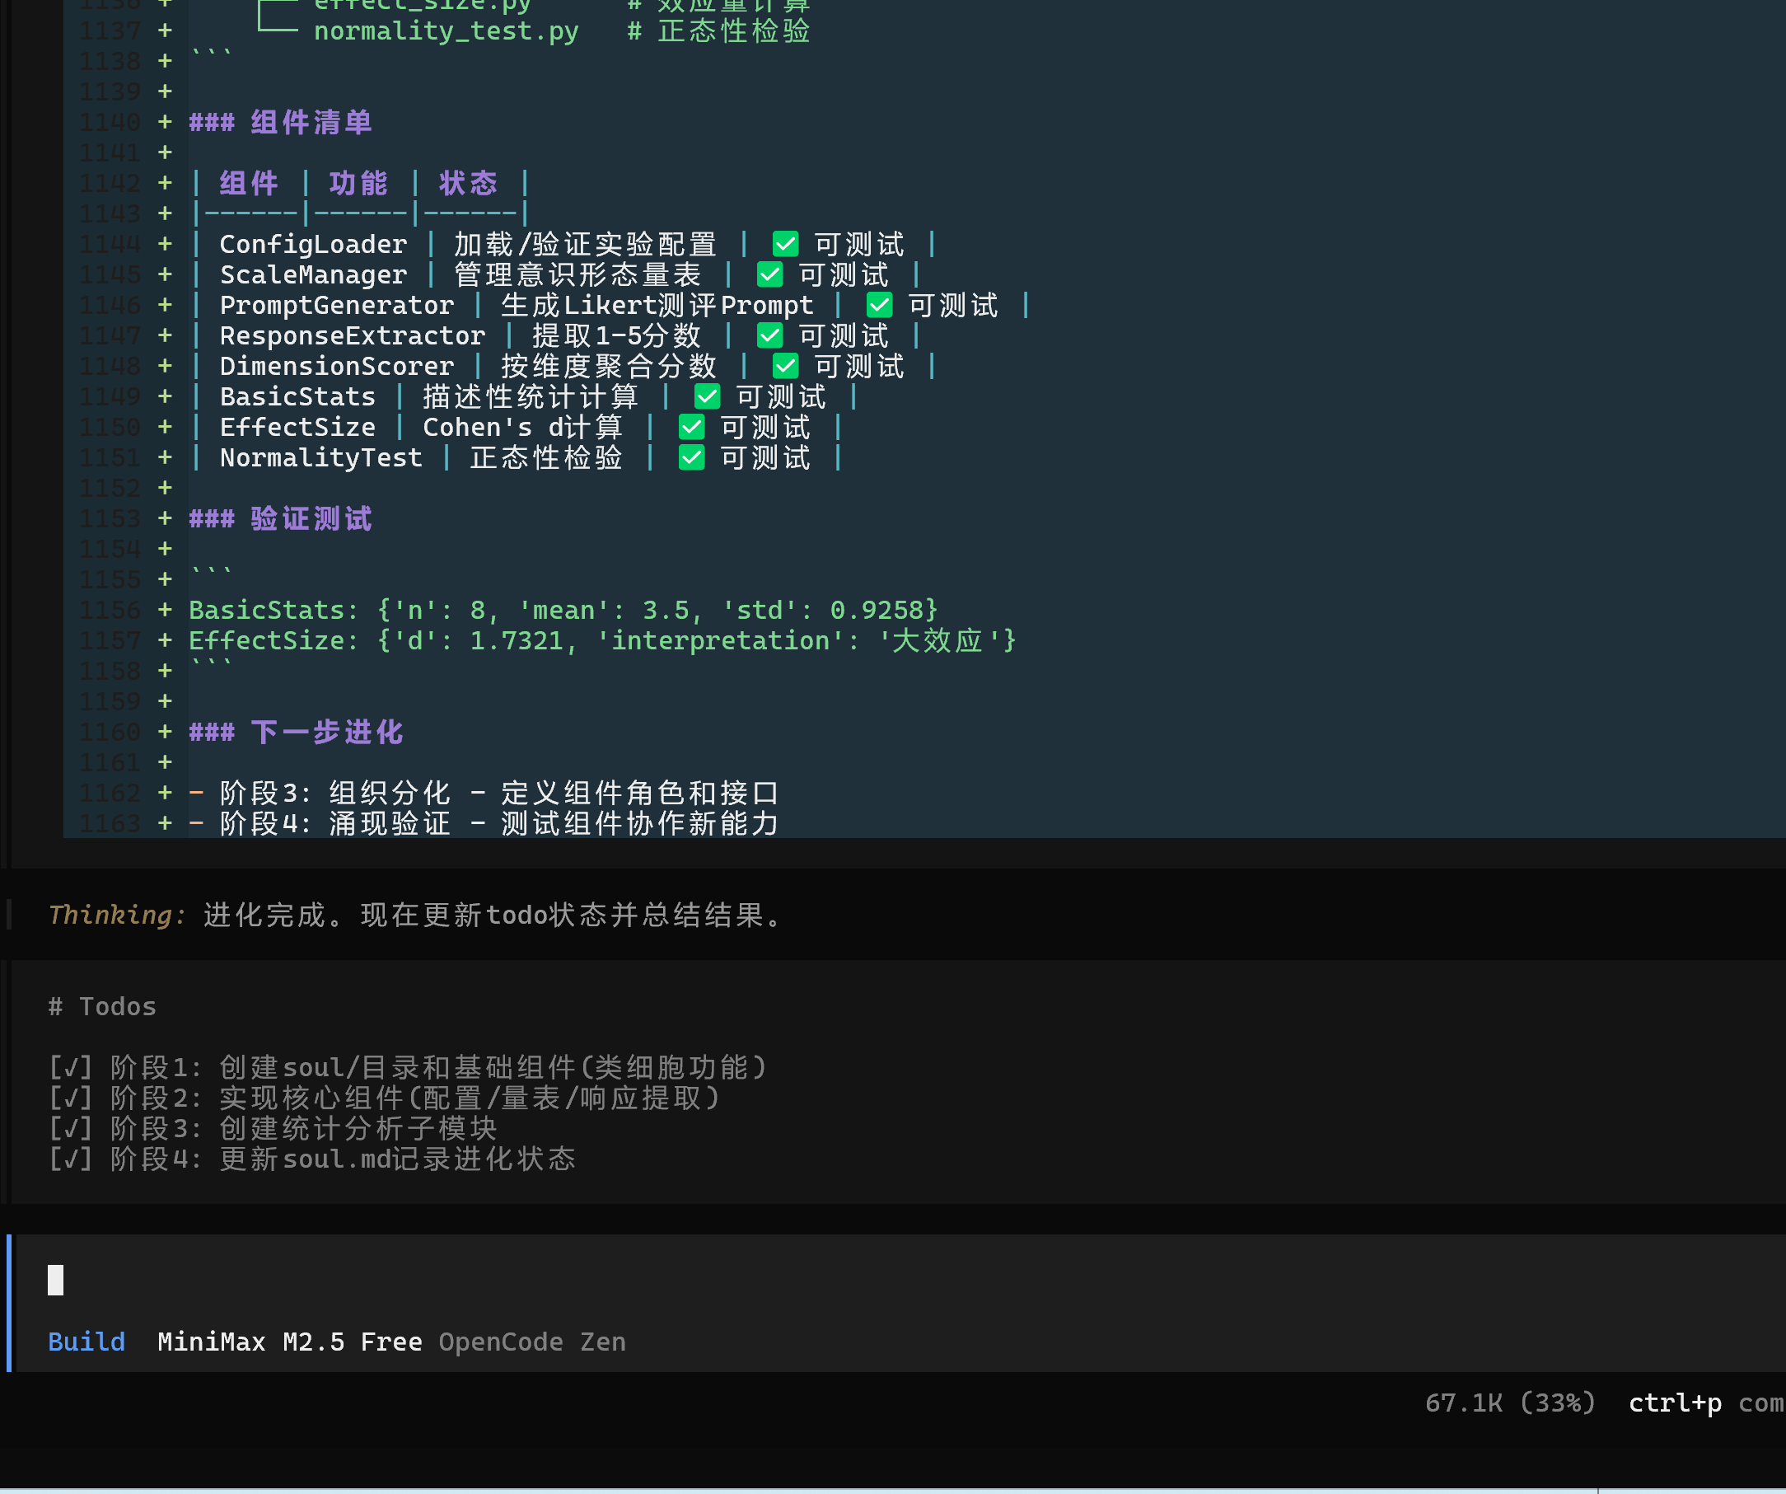Click the '阶段4: 涌现验证' next step line
Screen dimensions: 1786x1494
498,824
